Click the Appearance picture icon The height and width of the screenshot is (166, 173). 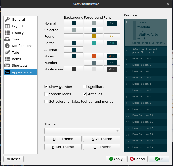(x=7, y=72)
